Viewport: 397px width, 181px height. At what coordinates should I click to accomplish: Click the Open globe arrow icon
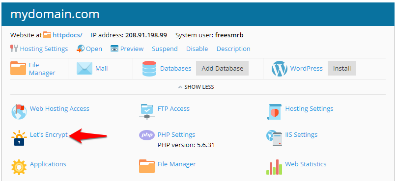[80, 49]
